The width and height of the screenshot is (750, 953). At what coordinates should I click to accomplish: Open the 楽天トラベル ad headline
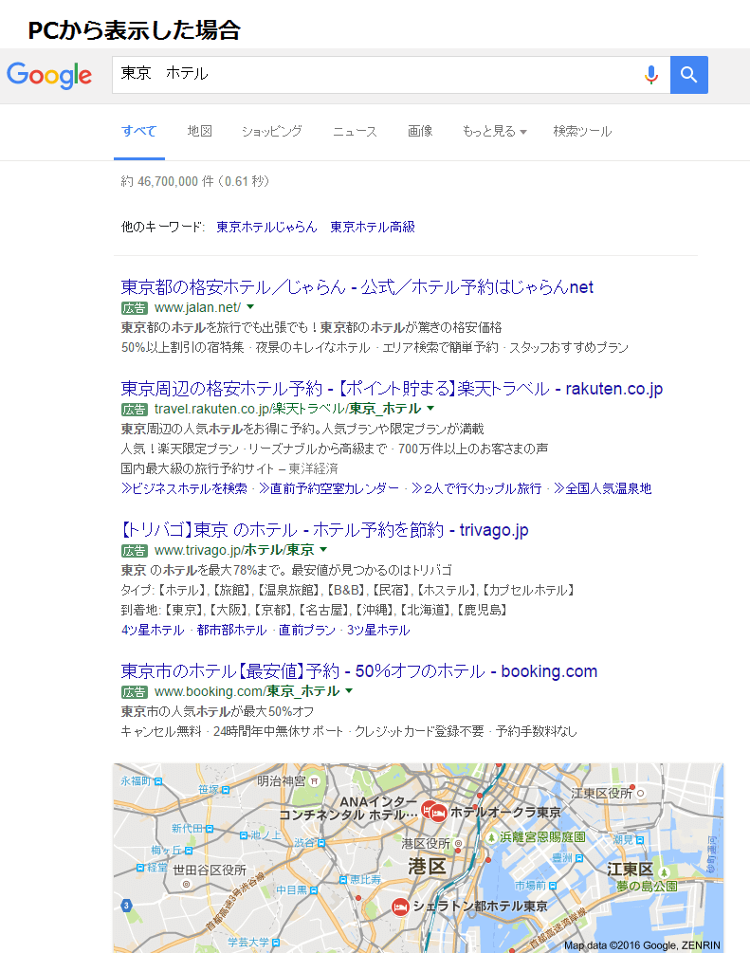(392, 389)
